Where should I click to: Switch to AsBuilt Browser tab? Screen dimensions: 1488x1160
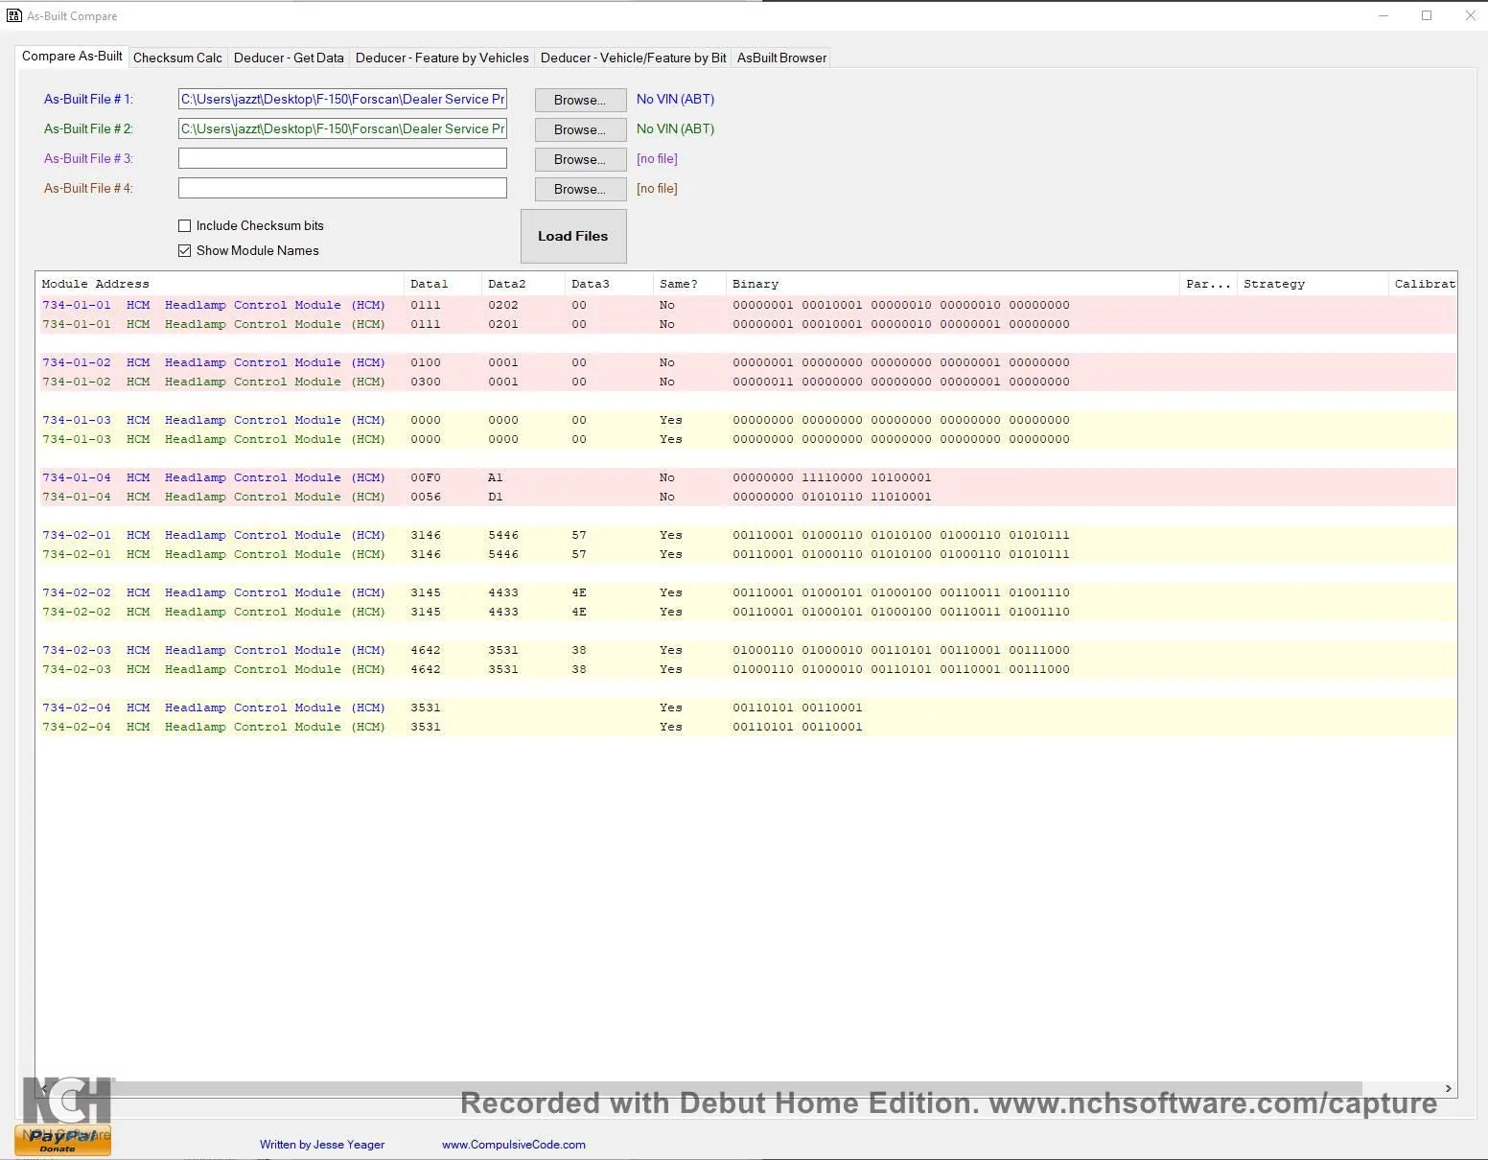tap(781, 58)
